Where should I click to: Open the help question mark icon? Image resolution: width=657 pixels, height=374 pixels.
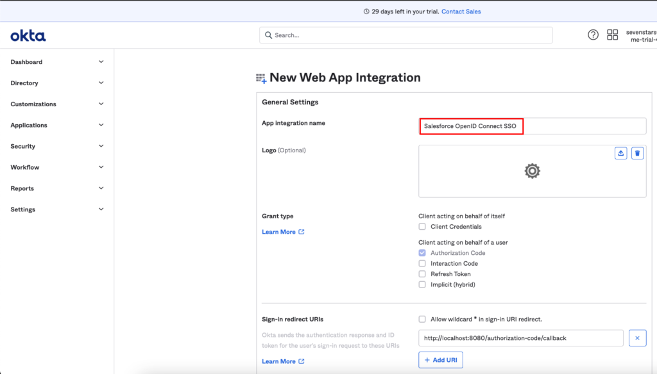click(x=593, y=35)
